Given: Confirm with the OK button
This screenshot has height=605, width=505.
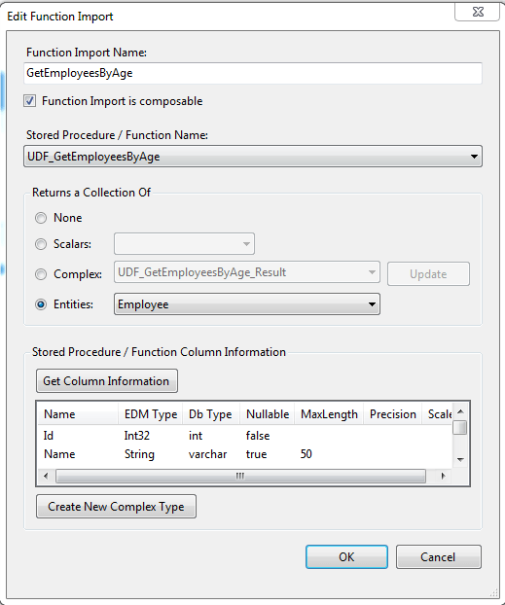Looking at the screenshot, I should 346,556.
